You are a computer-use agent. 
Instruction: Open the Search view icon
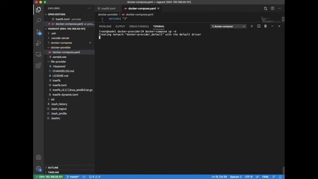(x=38, y=20)
